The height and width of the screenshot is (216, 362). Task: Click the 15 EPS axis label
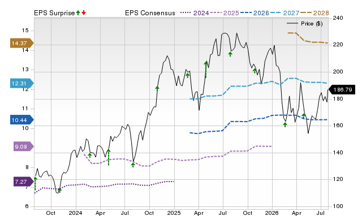coord(25,31)
